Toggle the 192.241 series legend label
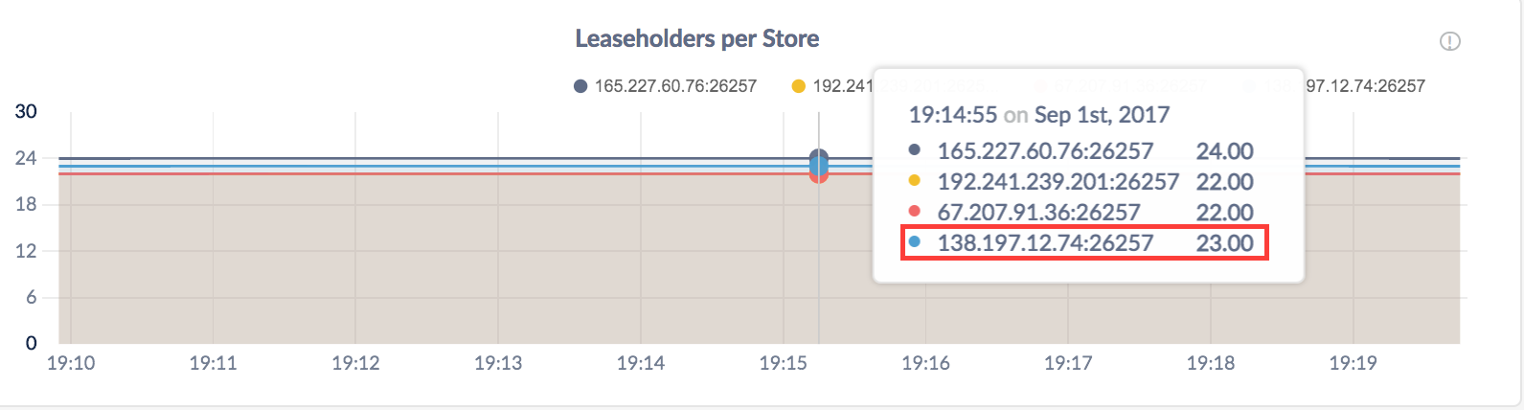 point(843,86)
